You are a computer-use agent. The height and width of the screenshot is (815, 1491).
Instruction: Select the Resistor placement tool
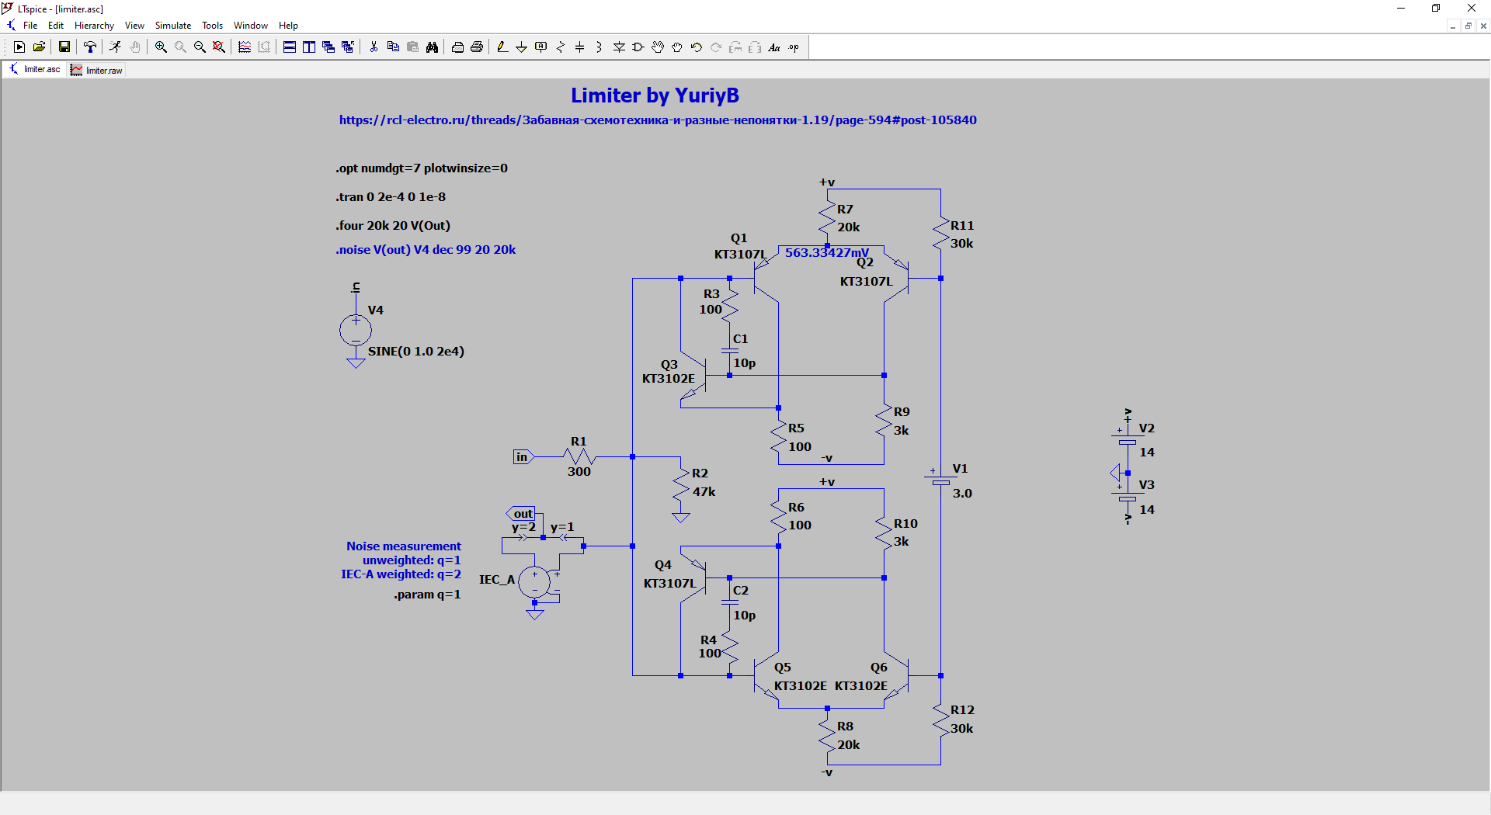(561, 47)
